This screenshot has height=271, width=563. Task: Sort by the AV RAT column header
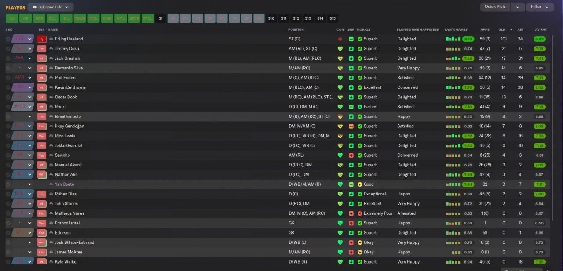pyautogui.click(x=541, y=29)
